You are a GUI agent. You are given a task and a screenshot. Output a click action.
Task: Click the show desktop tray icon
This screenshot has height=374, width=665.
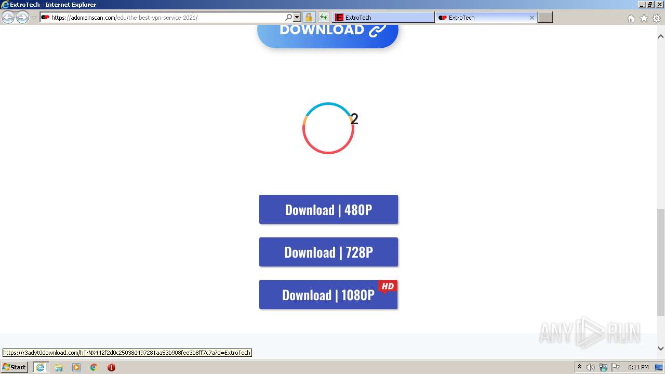[x=659, y=367]
